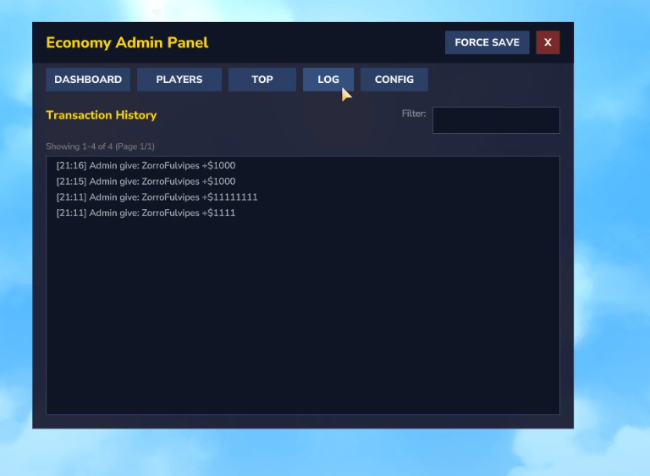Click the [21:15] timestamp in the log

(x=71, y=181)
